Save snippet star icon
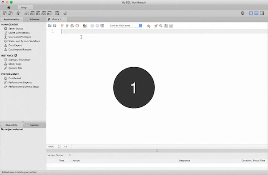The image size is (268, 175). click(x=149, y=26)
